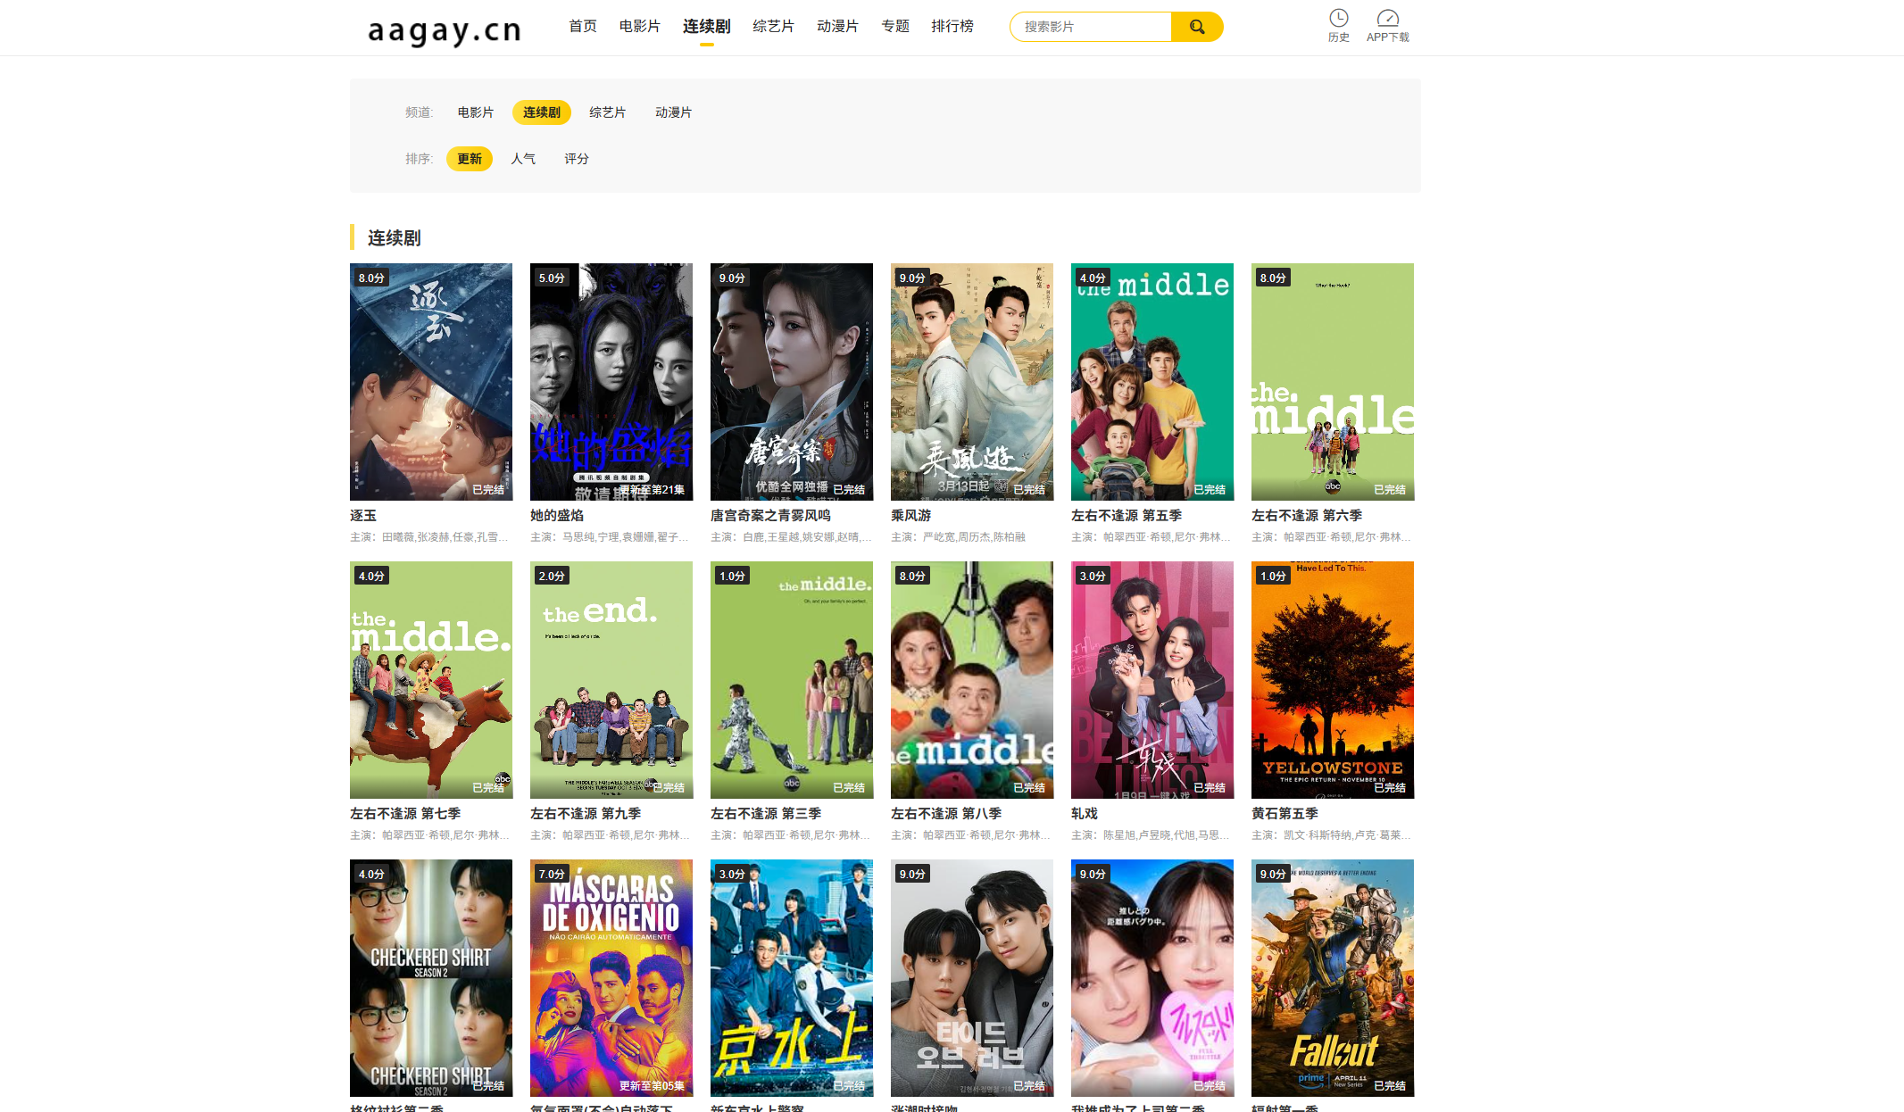Click the 乘风游 poster image
The width and height of the screenshot is (1904, 1112).
coord(971,381)
